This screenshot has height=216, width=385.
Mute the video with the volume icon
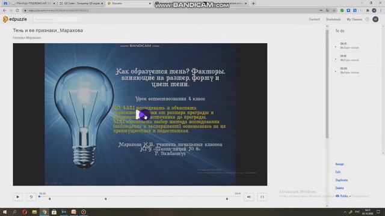(x=248, y=197)
